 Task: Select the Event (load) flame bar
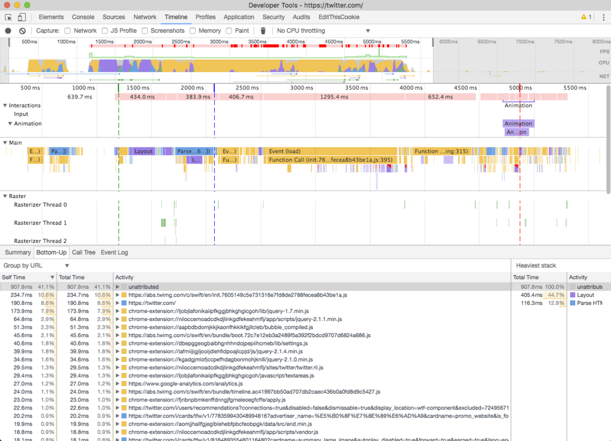pos(331,151)
